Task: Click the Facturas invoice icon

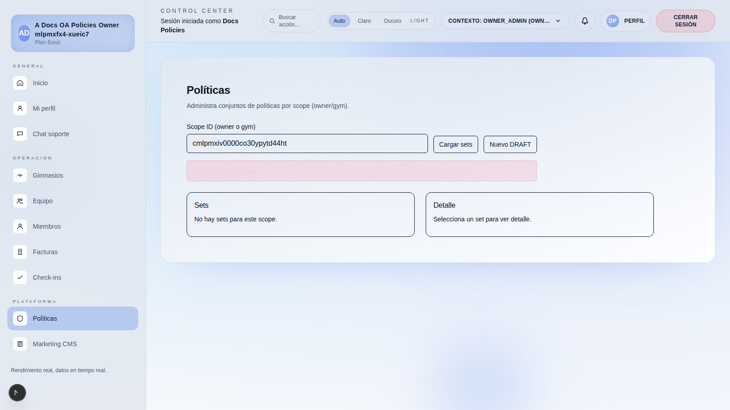Action: tap(20, 251)
